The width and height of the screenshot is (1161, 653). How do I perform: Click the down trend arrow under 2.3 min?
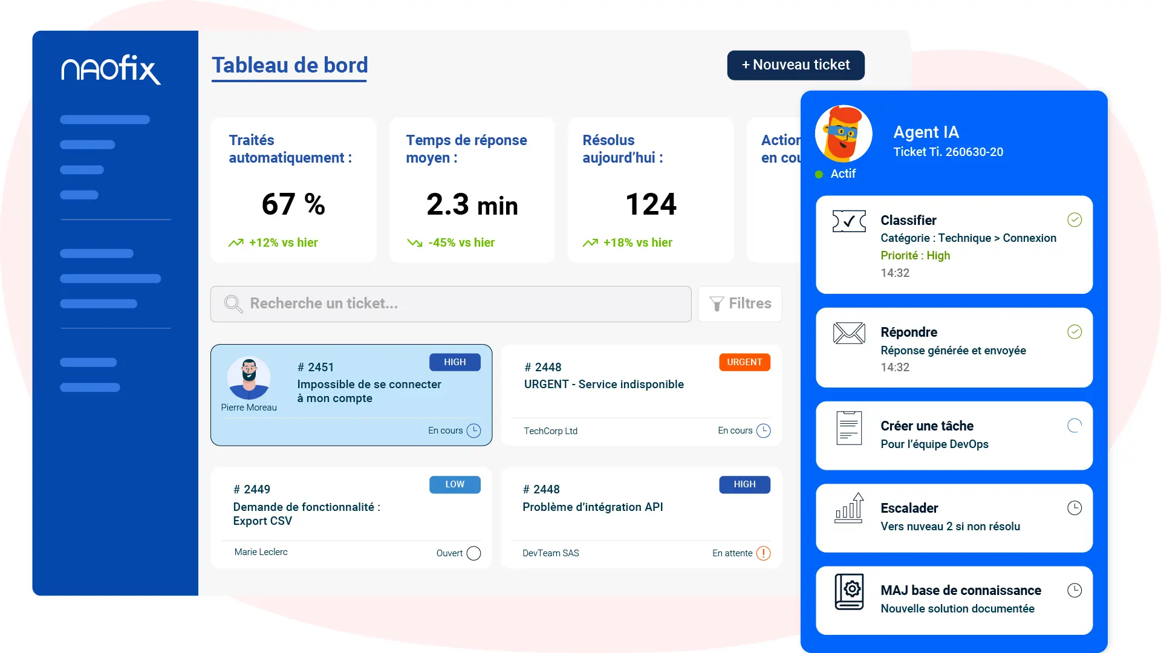pyautogui.click(x=415, y=243)
